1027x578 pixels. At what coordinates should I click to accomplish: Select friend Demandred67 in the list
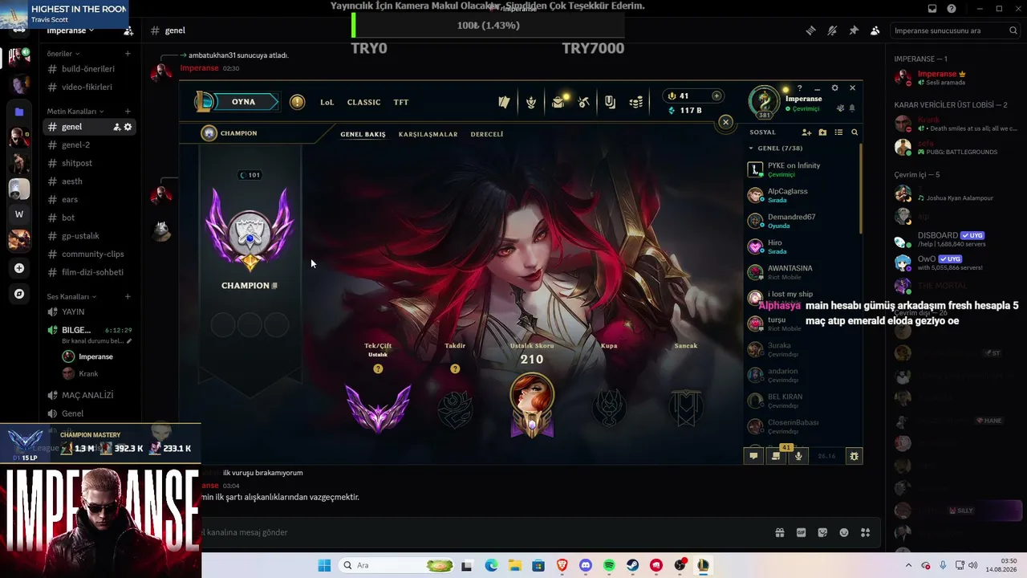(x=802, y=221)
